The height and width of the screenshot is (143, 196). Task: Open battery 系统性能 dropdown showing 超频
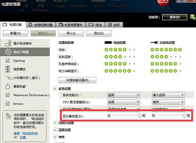123,95
